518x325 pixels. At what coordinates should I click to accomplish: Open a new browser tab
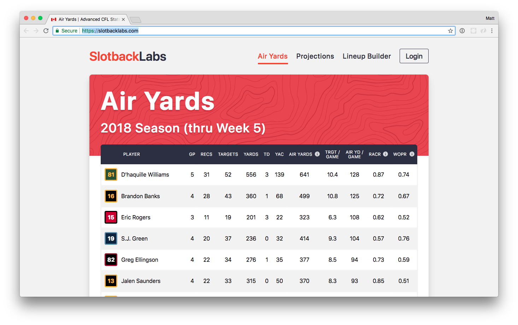click(x=135, y=20)
